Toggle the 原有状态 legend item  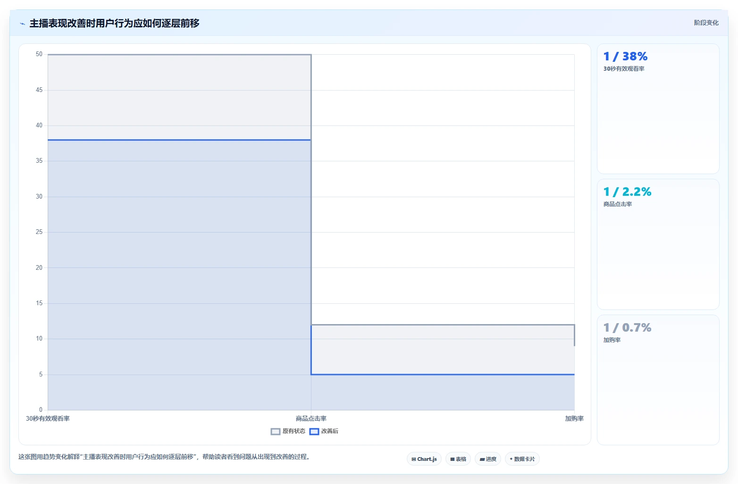tap(288, 431)
